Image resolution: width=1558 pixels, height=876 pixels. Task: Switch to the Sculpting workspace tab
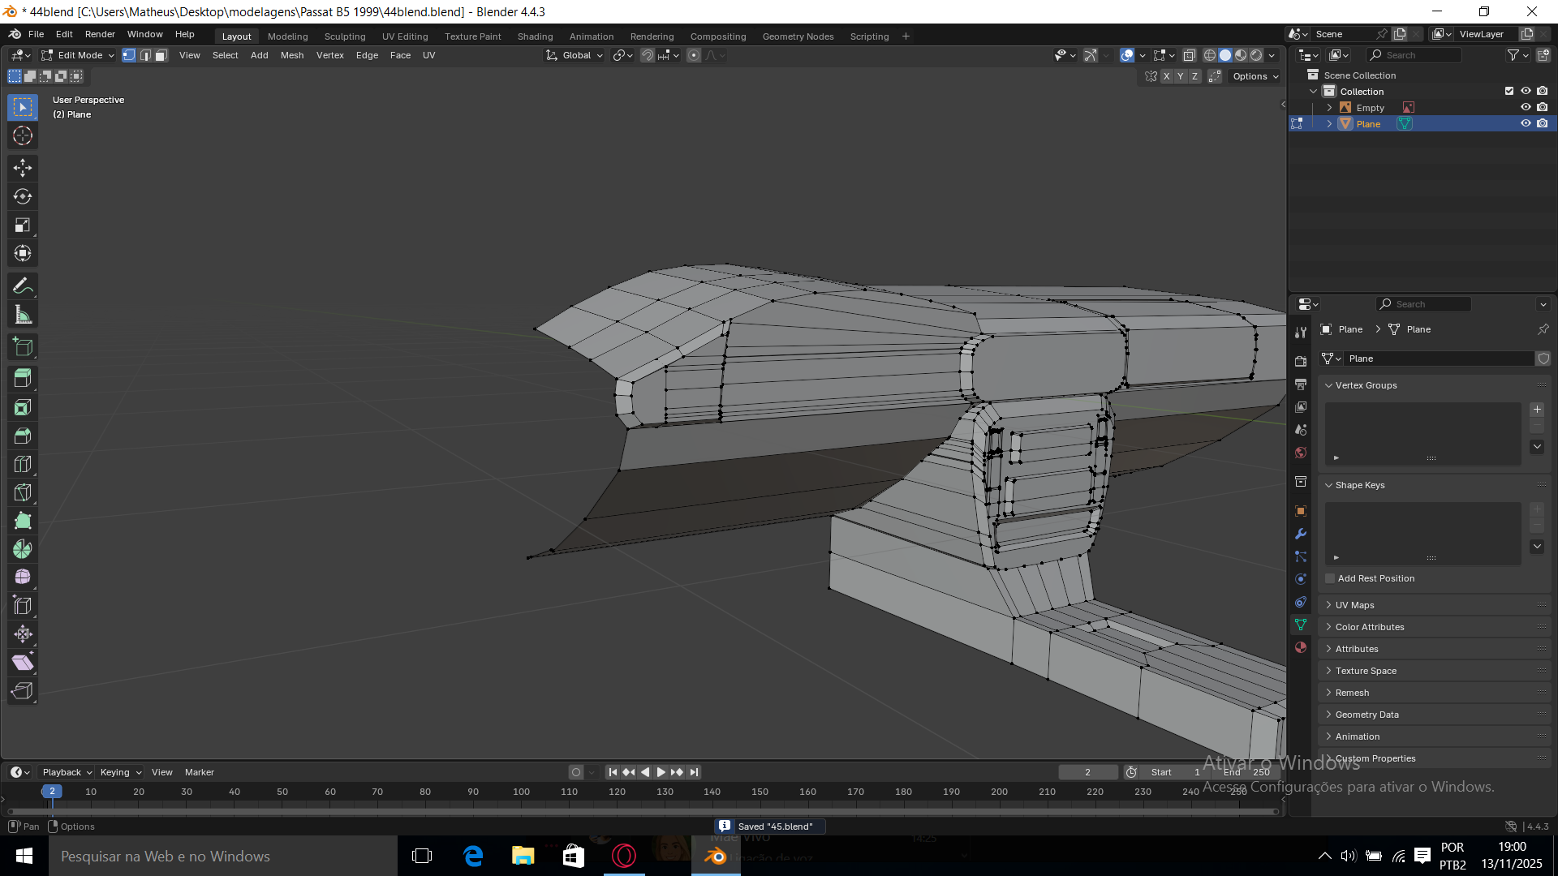344,36
